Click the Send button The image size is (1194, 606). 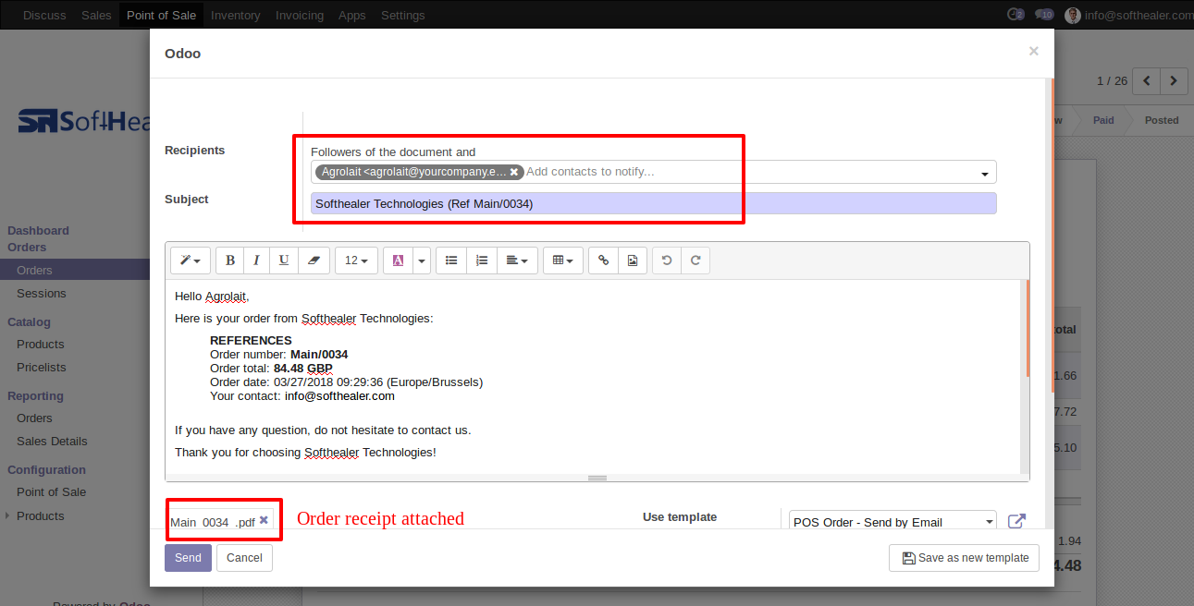click(x=188, y=558)
